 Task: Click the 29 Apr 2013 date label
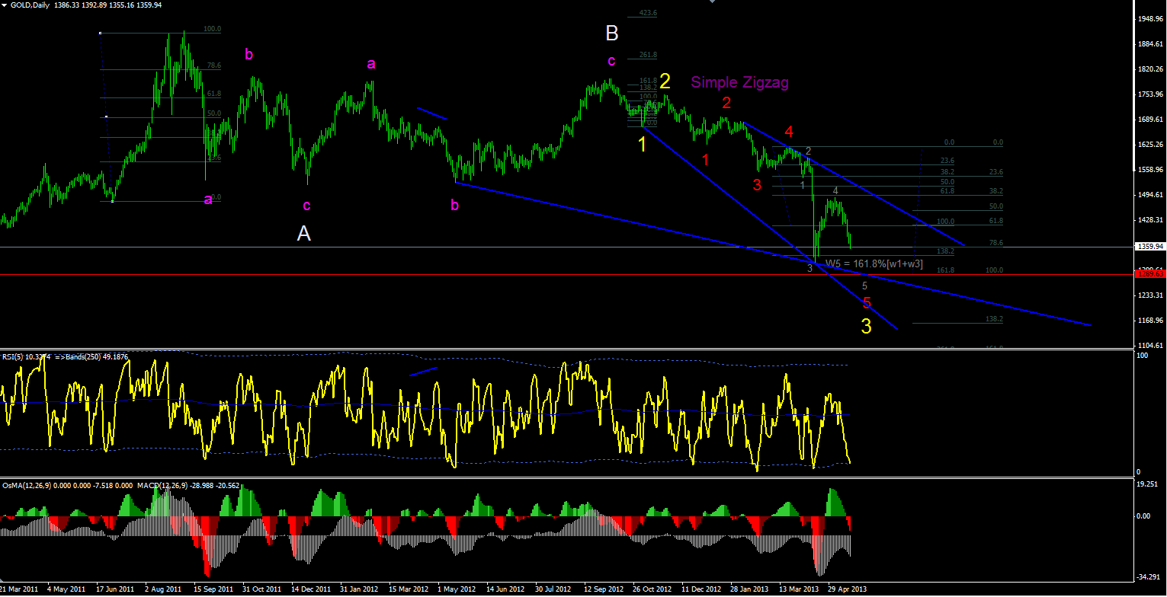tap(848, 589)
